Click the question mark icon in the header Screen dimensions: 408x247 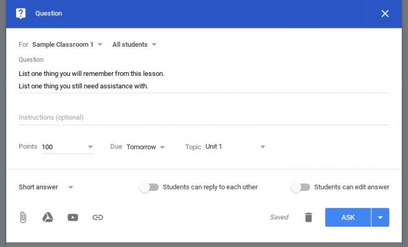[20, 13]
